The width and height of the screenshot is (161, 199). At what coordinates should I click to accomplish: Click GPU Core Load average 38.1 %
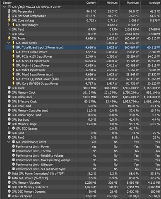click(155, 106)
